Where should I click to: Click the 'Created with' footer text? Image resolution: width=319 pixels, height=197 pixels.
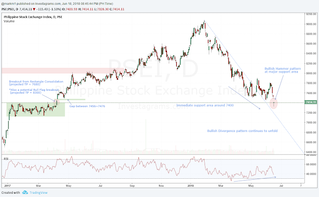[x=11, y=192]
